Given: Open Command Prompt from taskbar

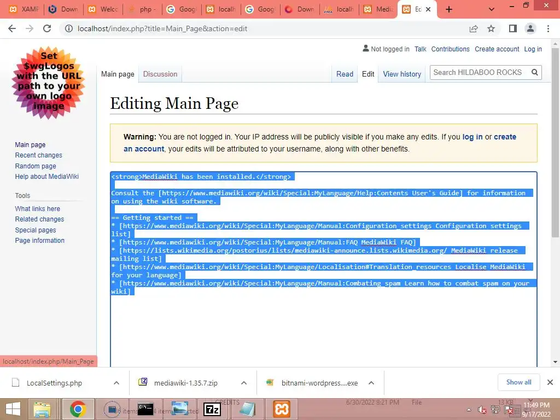Looking at the screenshot, I should tap(145, 409).
